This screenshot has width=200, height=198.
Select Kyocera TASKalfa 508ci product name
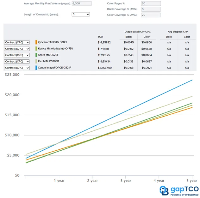[52, 42]
